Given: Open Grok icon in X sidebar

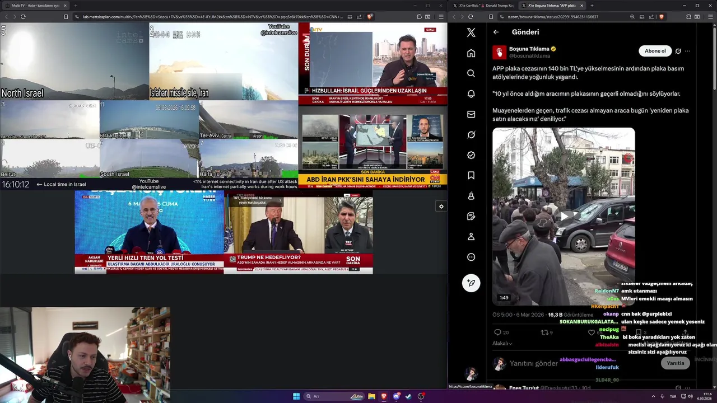Looking at the screenshot, I should pyautogui.click(x=471, y=135).
